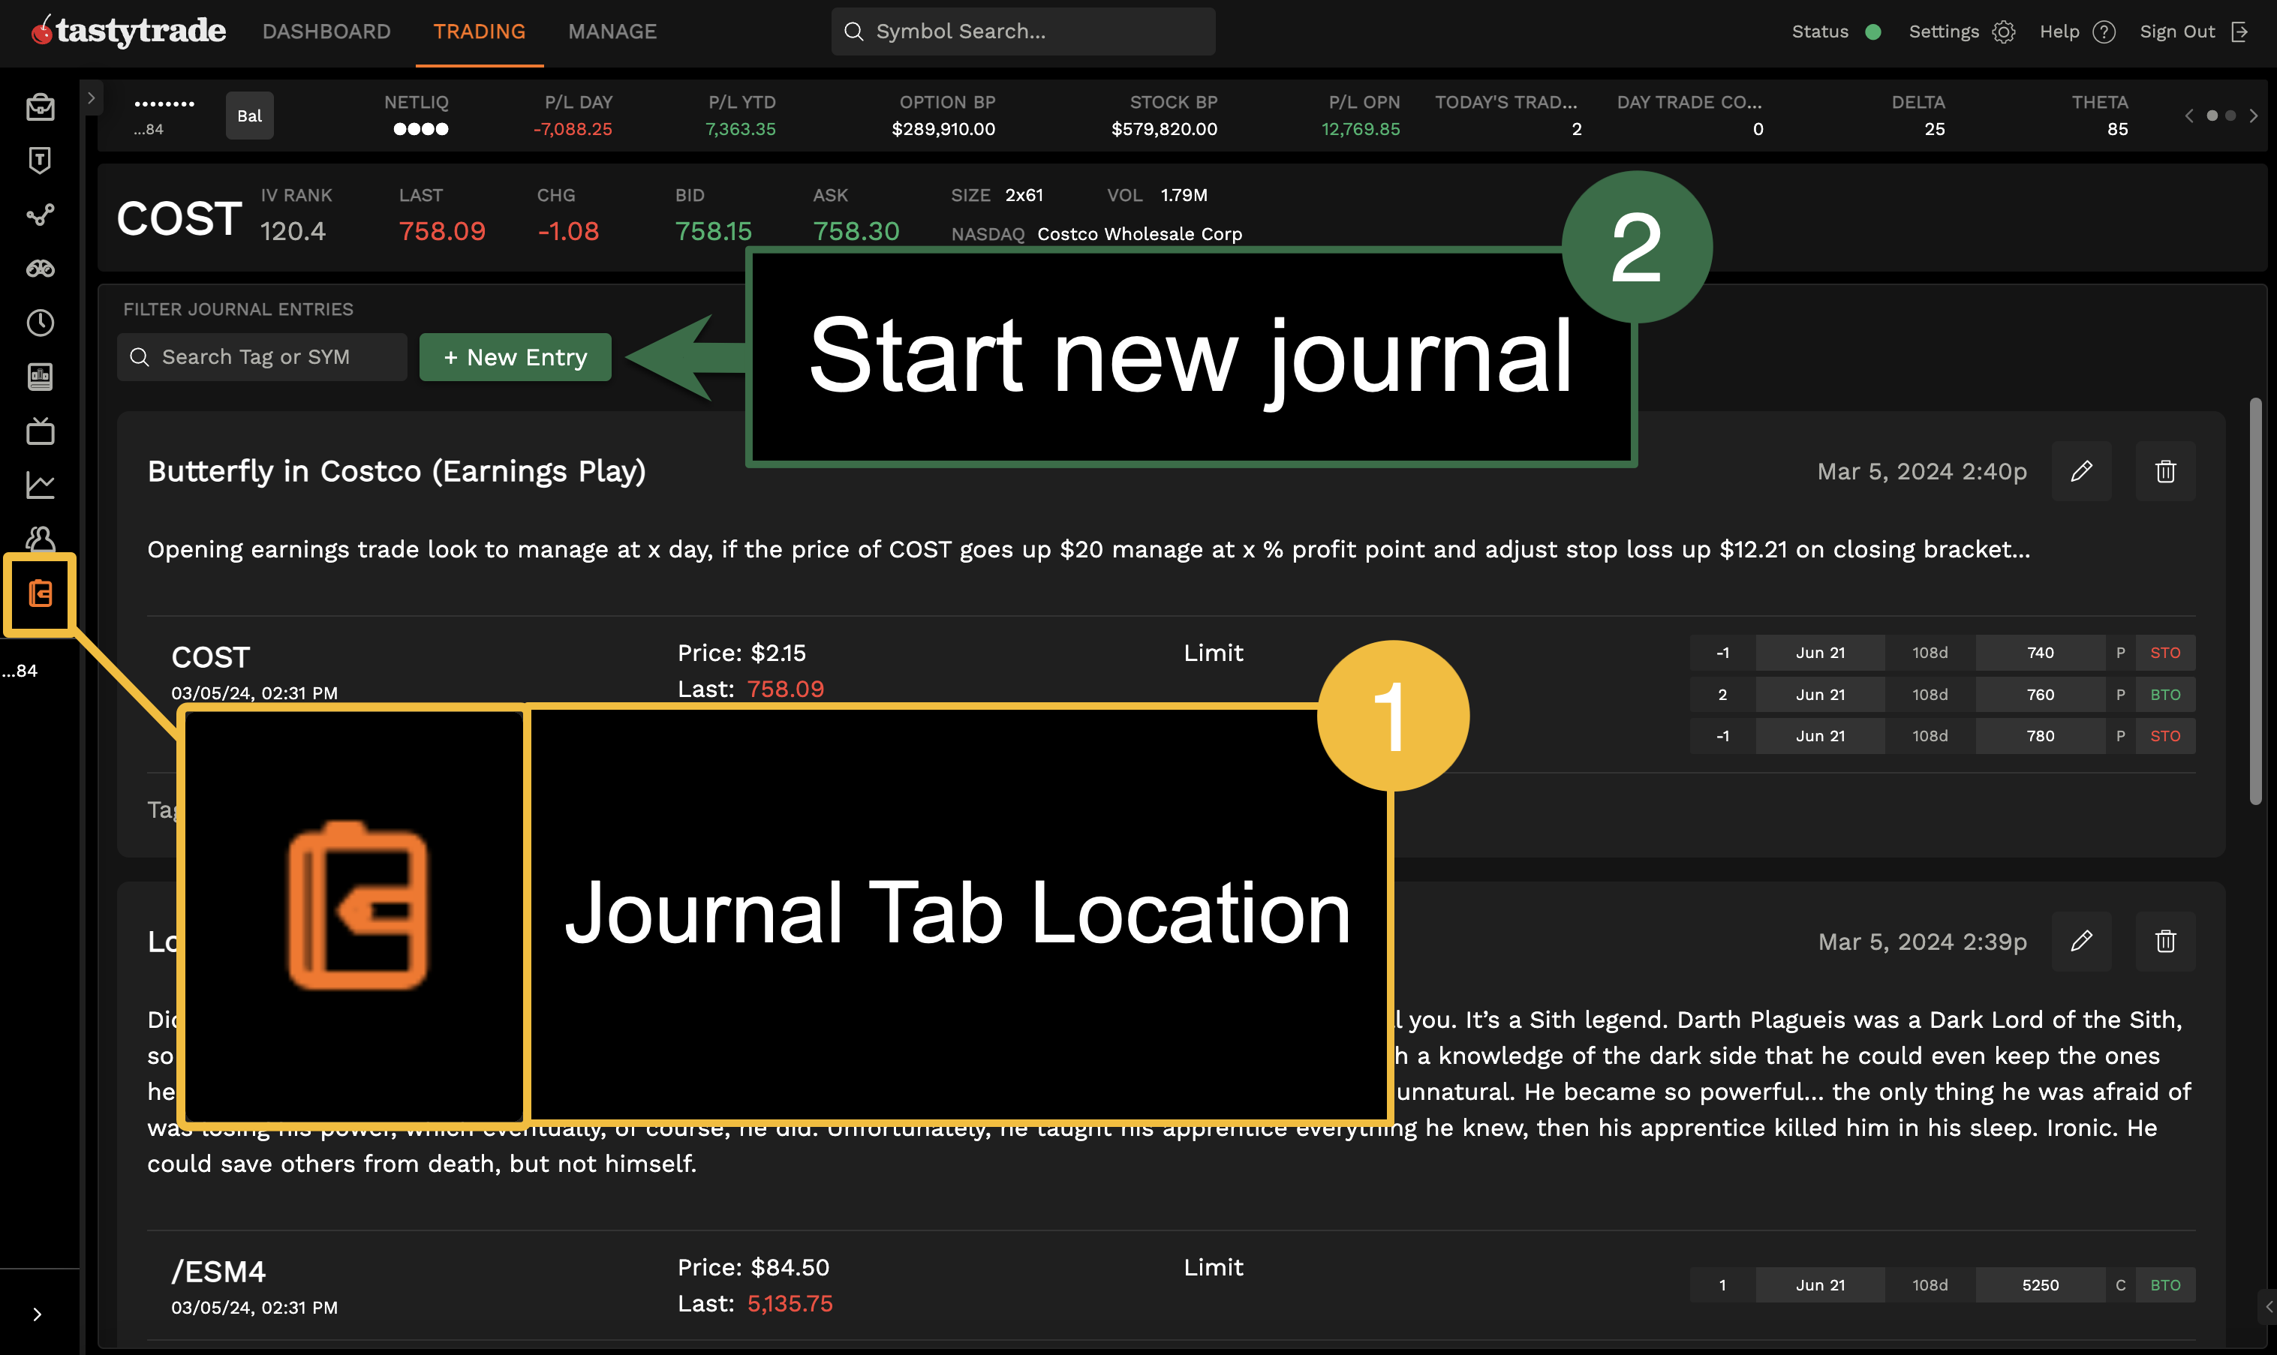Viewport: 2277px width, 1355px height.
Task: Open Charts via the line-chart sidebar icon
Action: [x=39, y=485]
